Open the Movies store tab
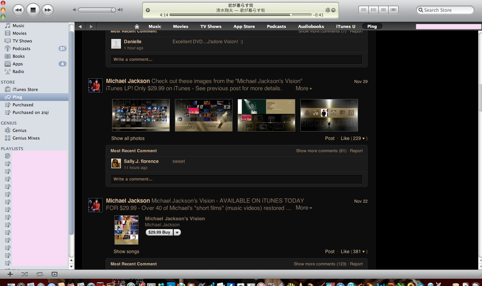Viewport: 482px width, 286px height. [x=181, y=26]
